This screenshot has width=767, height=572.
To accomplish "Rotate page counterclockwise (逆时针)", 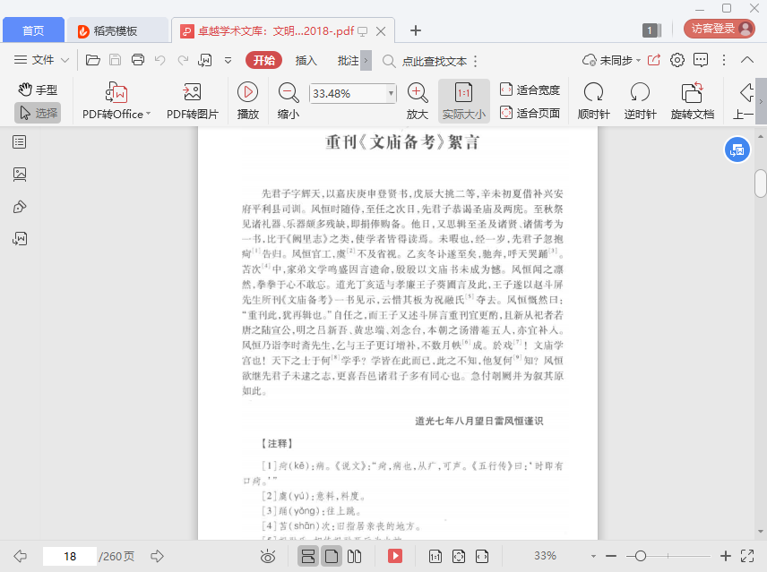I will click(640, 100).
